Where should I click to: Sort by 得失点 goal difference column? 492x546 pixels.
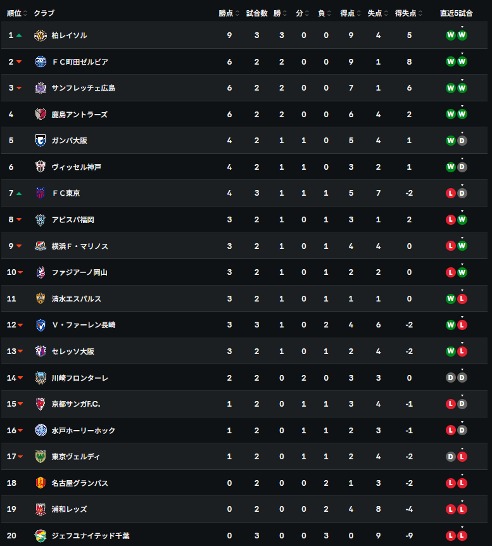[408, 13]
